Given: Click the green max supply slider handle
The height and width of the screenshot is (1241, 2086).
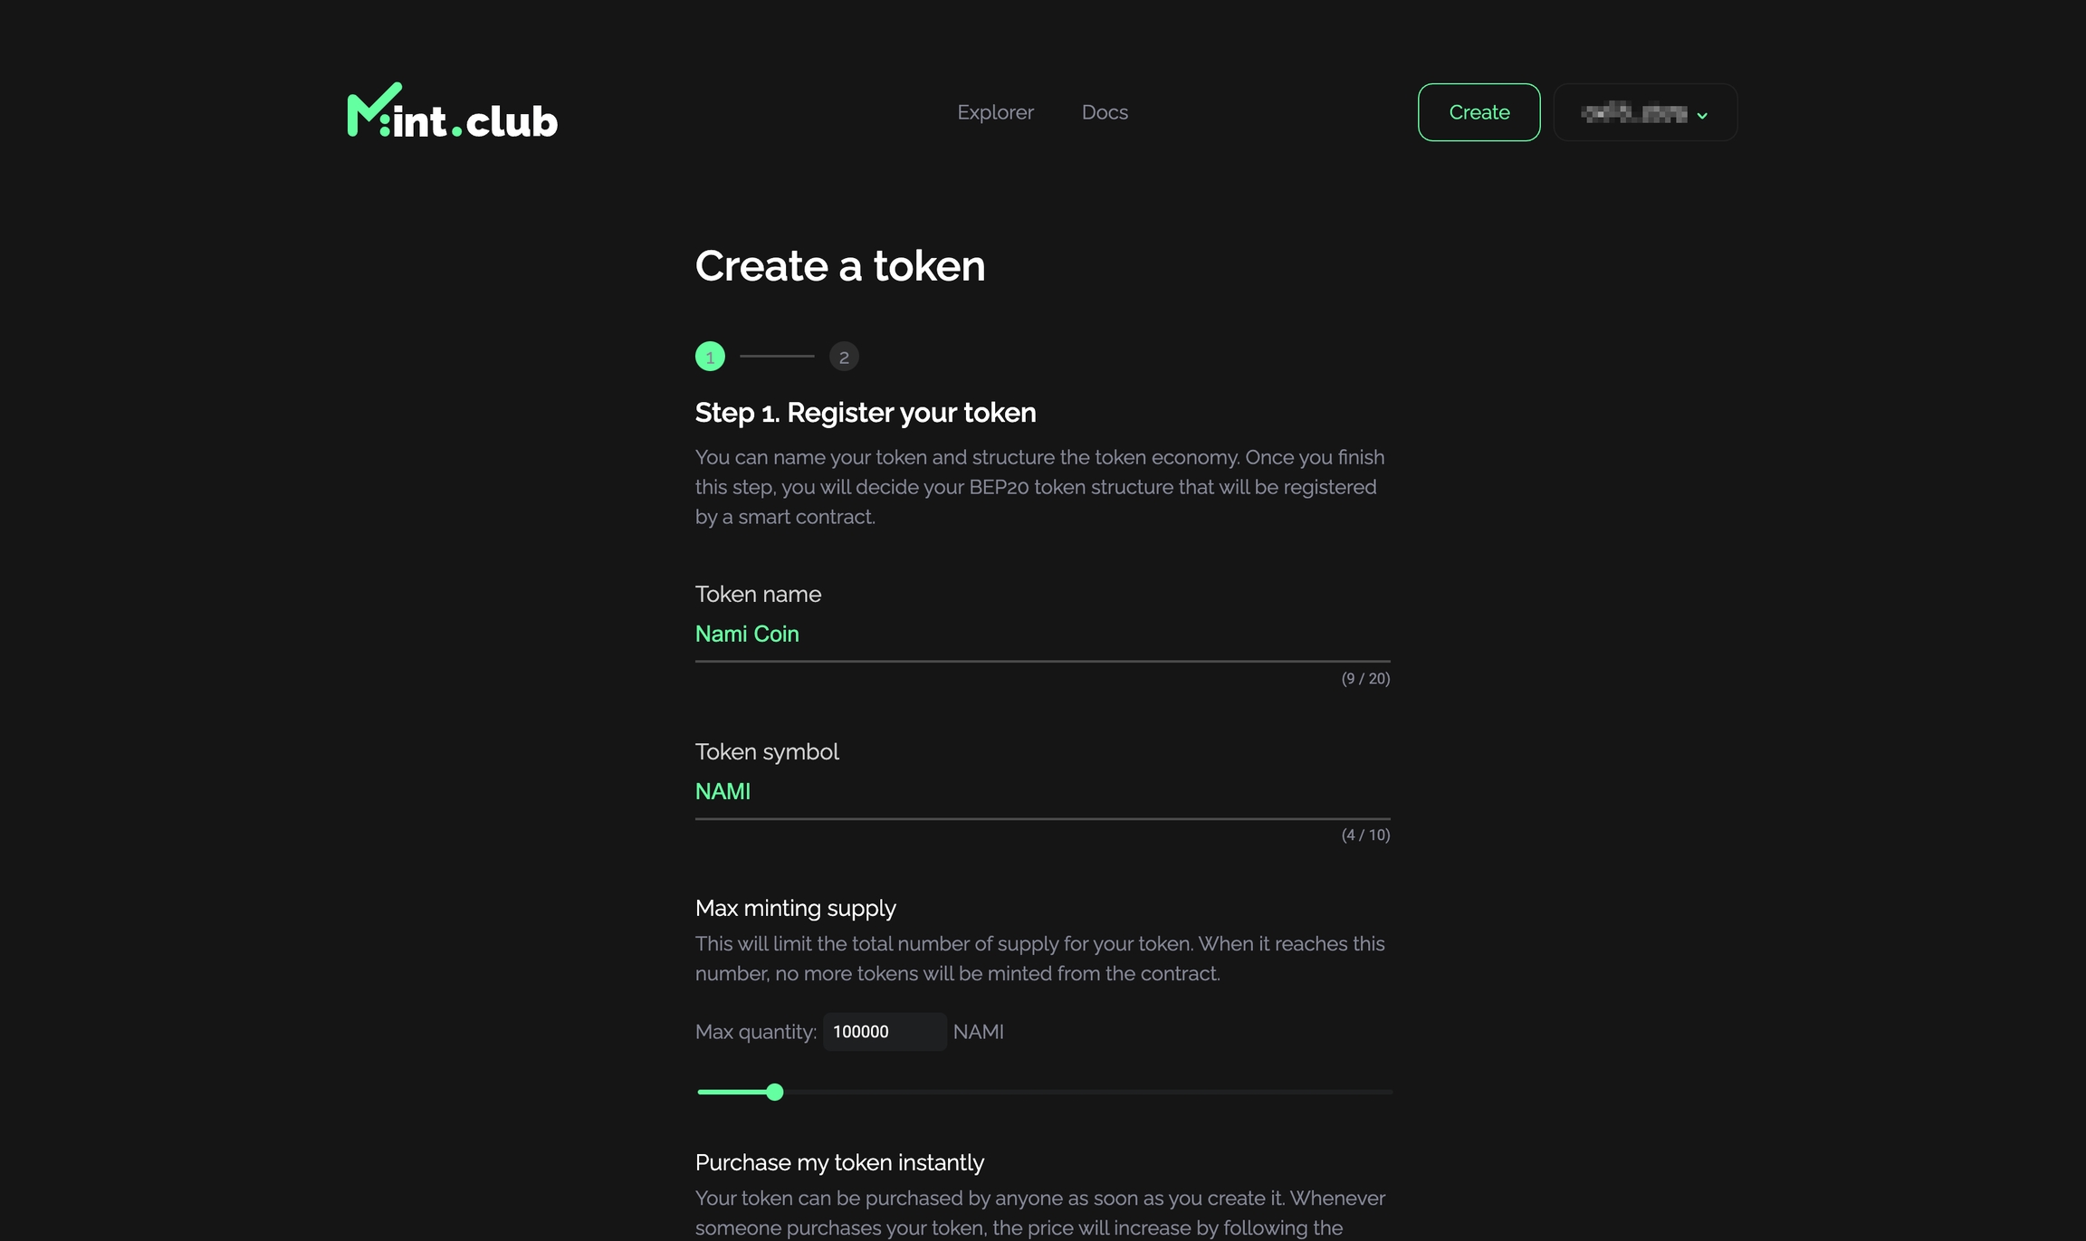Looking at the screenshot, I should (774, 1093).
